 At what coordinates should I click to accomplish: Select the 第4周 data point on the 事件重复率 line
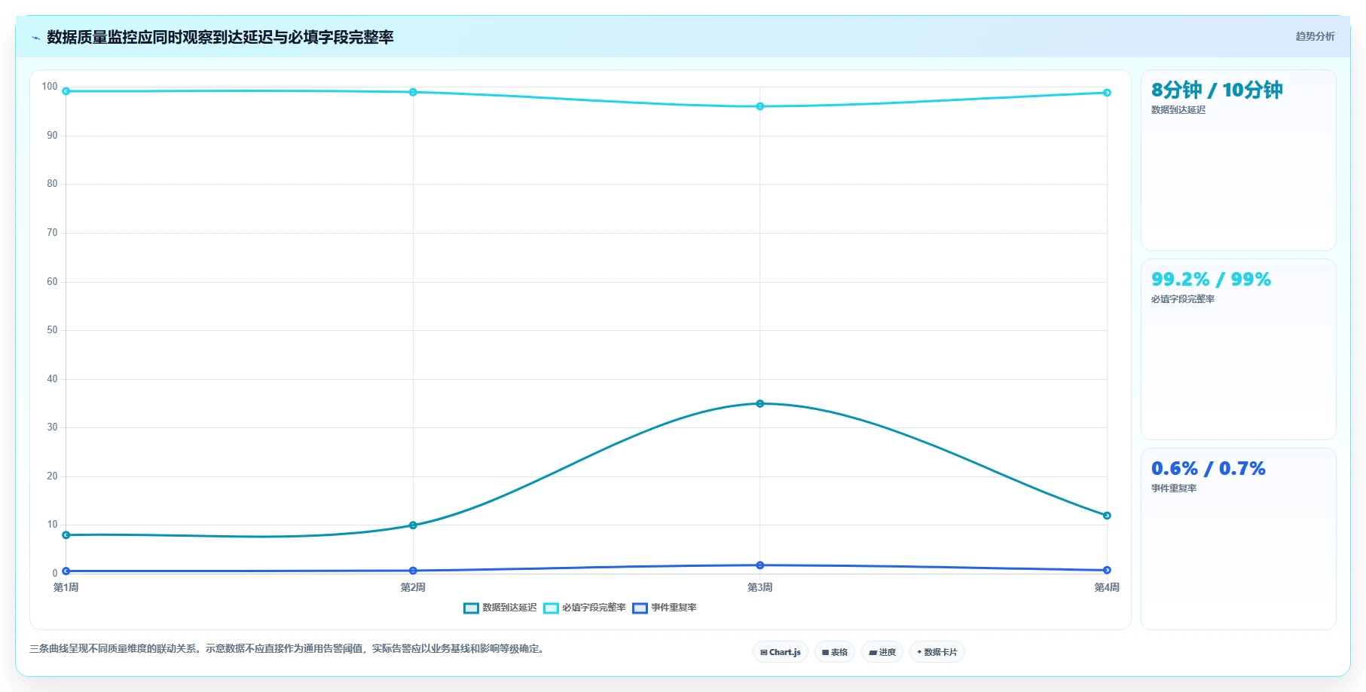[x=1107, y=571]
